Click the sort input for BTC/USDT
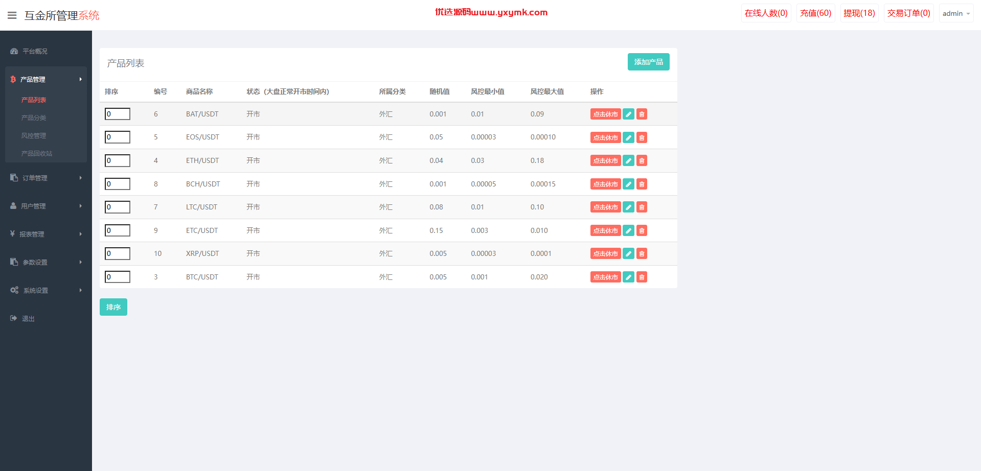 click(x=118, y=277)
